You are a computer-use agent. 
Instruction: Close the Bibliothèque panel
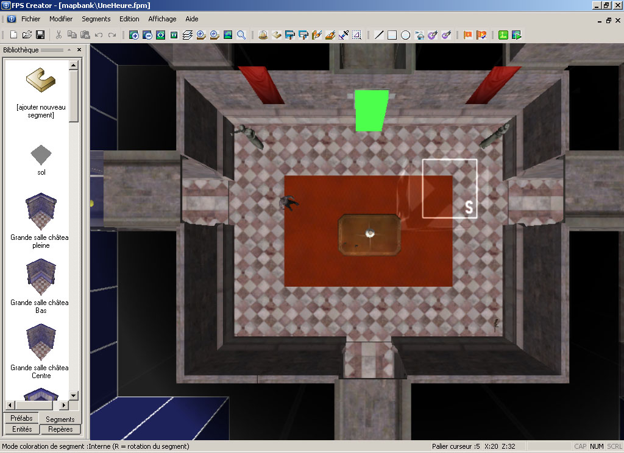[x=79, y=50]
